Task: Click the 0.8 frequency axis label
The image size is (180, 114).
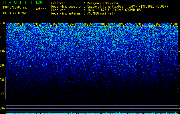Action: (3, 80)
